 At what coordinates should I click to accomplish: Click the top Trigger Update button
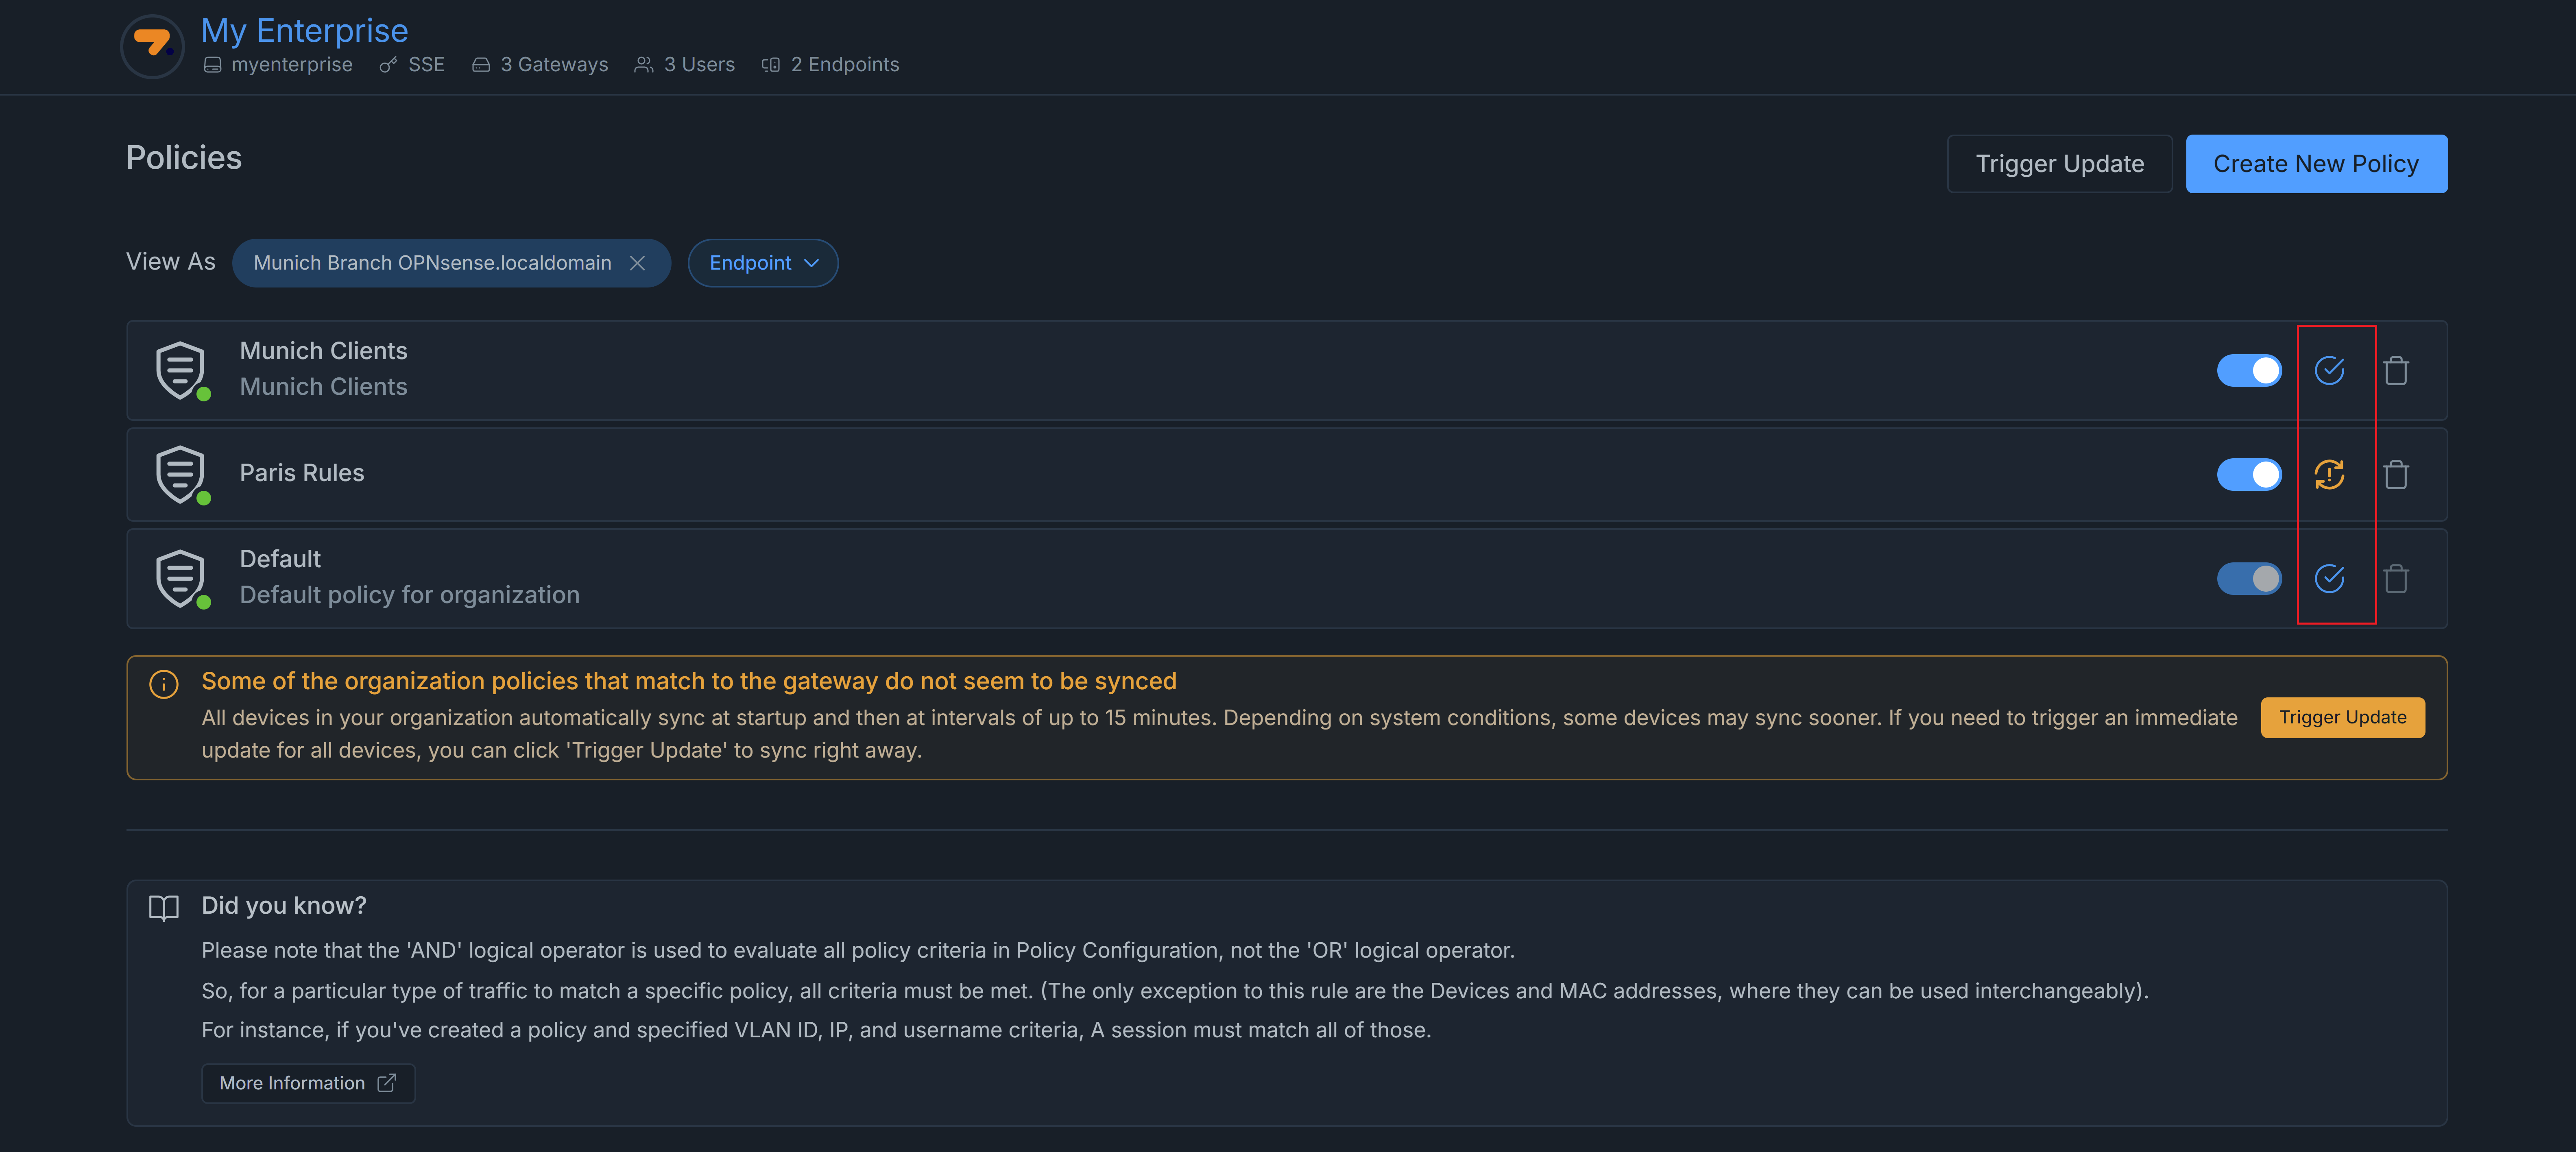tap(2059, 164)
